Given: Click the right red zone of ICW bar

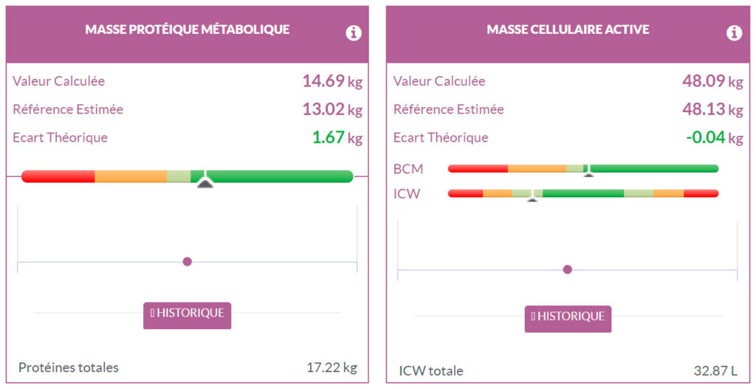Looking at the screenshot, I should (701, 193).
